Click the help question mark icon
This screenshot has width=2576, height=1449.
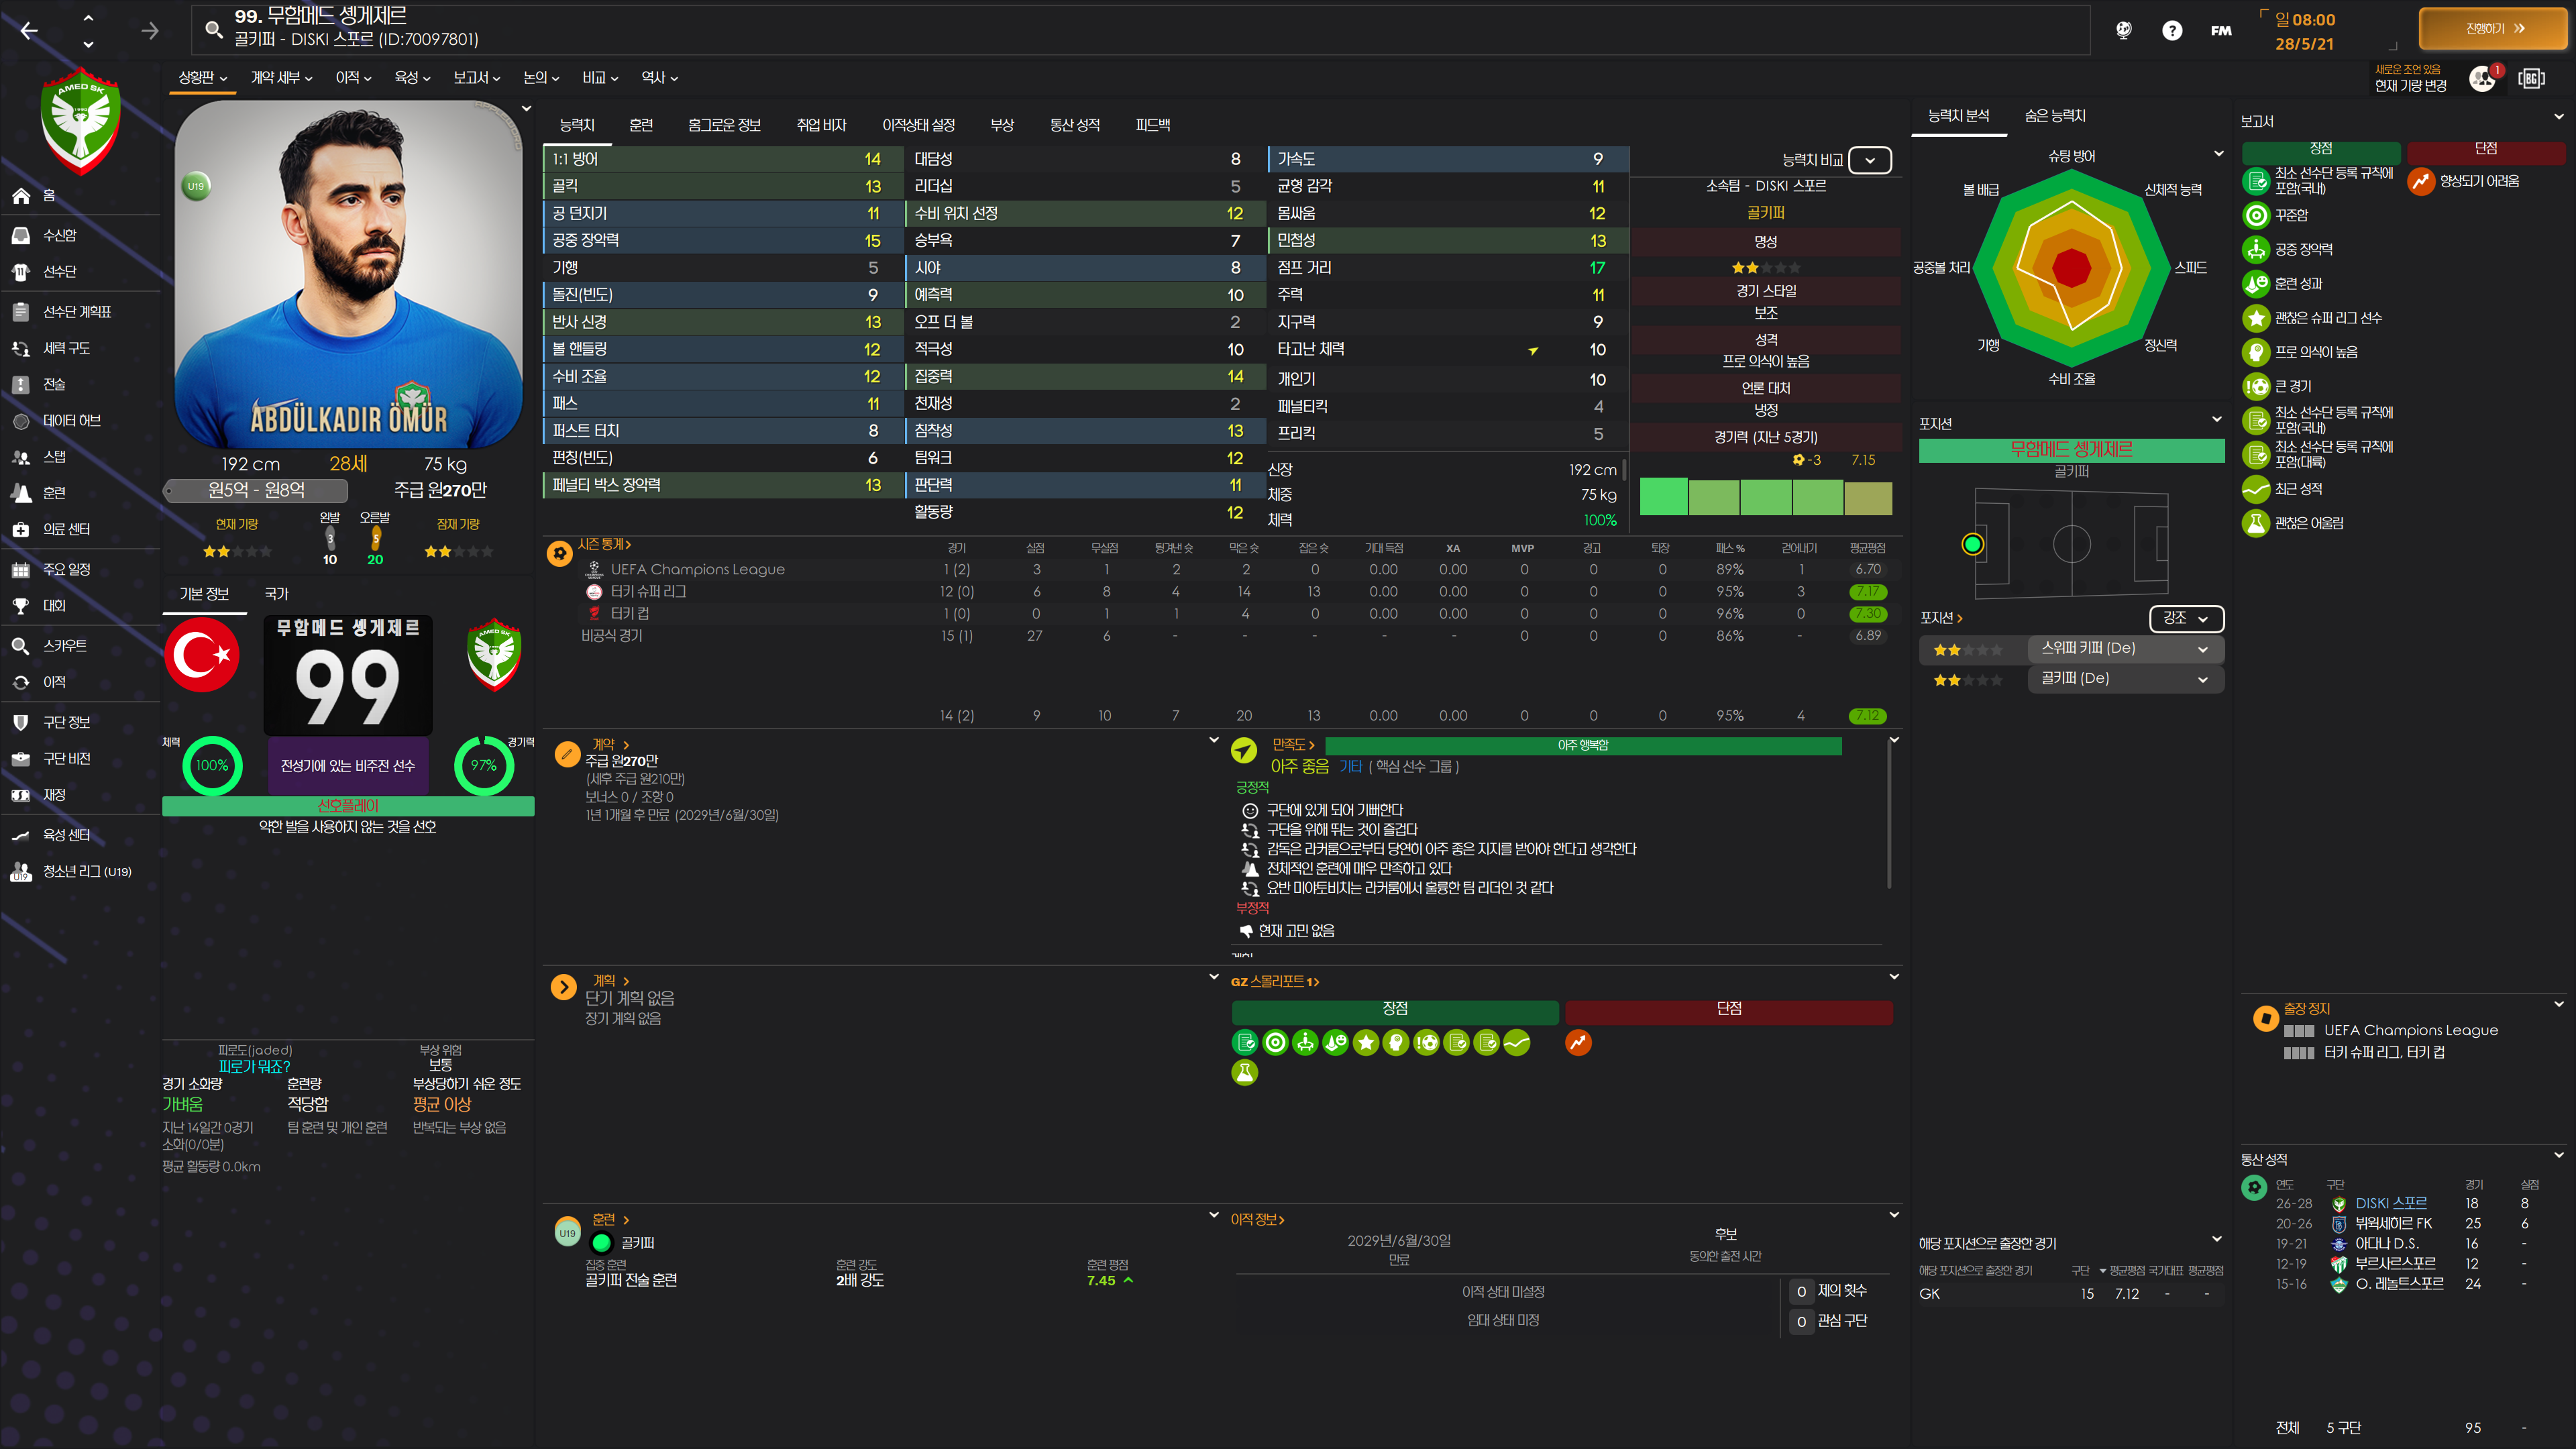coord(2171,31)
